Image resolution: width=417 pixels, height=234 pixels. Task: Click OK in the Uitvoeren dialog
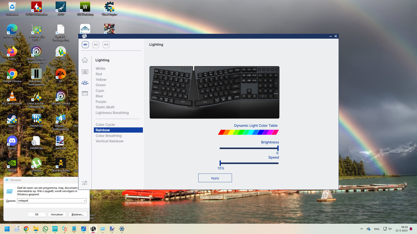(37, 214)
